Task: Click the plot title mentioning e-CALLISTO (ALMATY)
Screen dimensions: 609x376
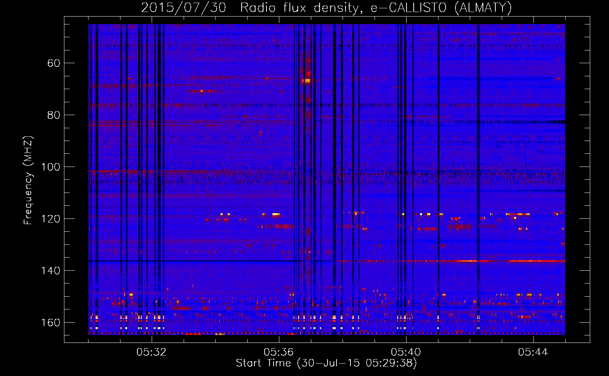Action: (x=326, y=8)
